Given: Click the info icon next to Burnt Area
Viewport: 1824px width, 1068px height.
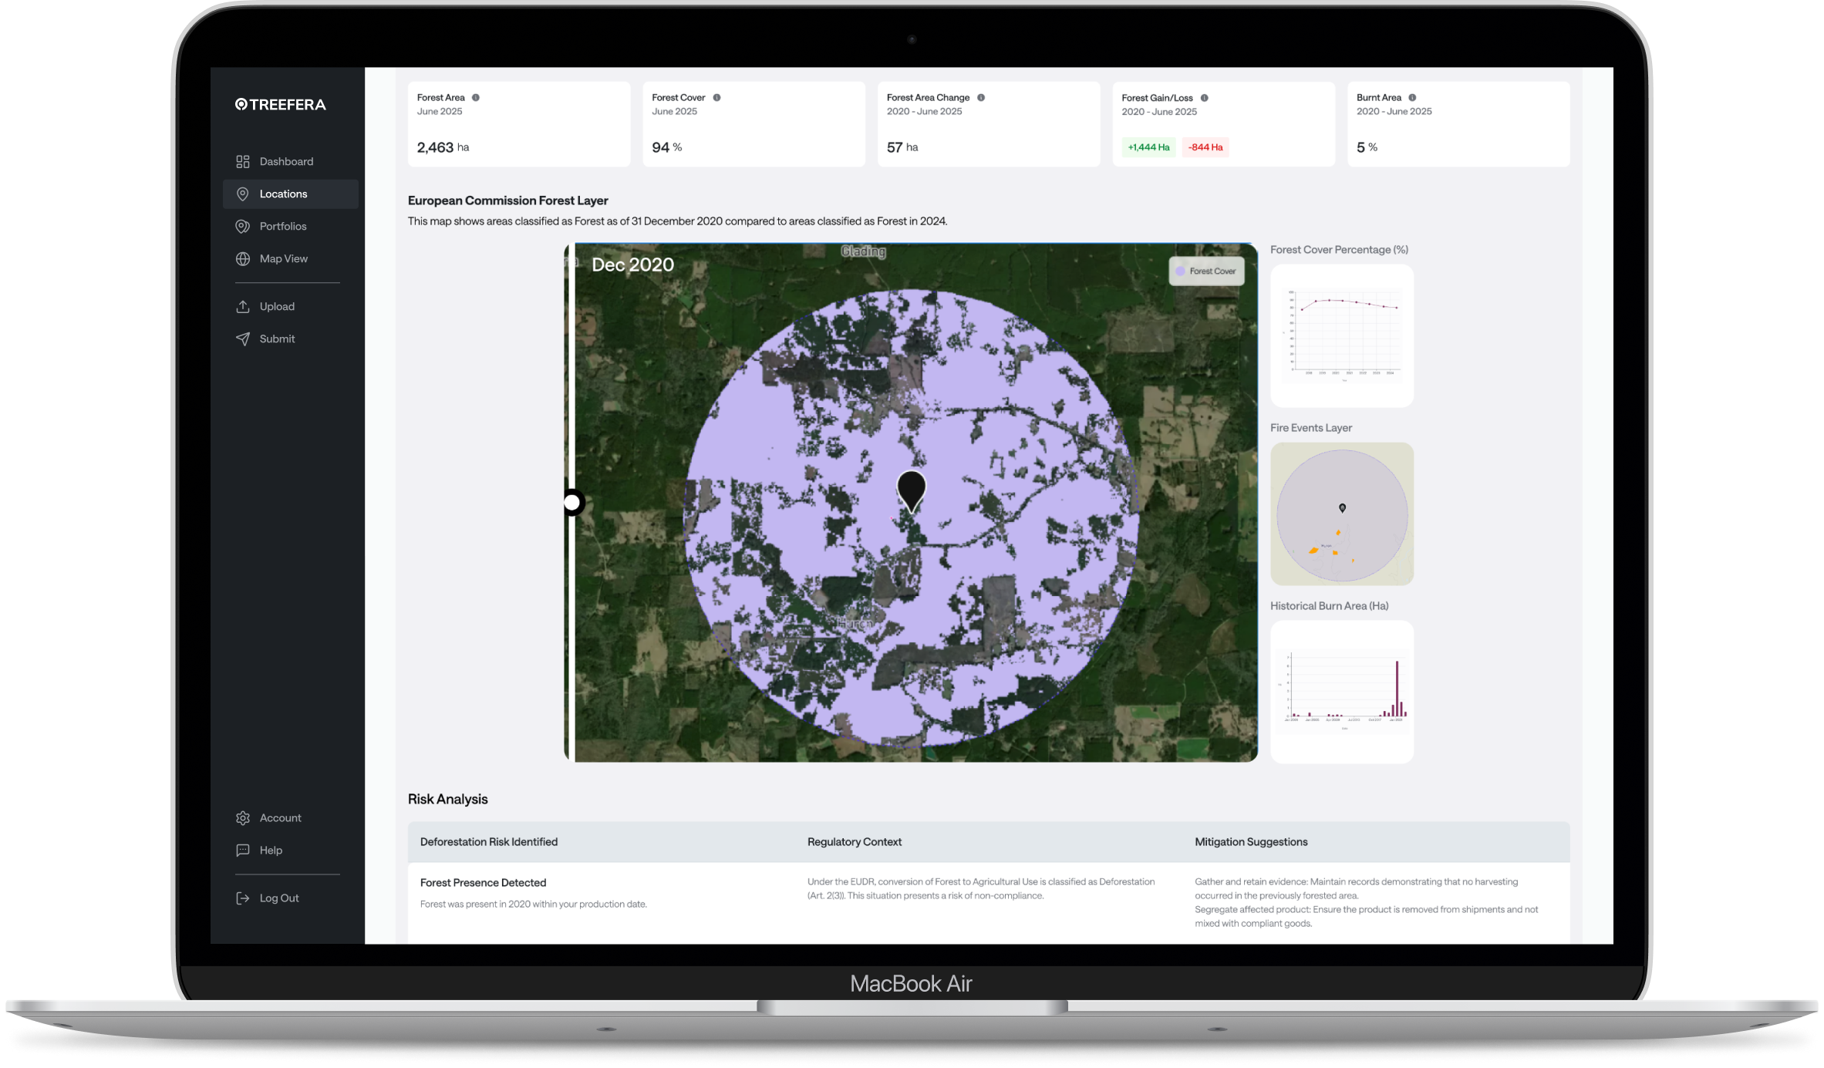Looking at the screenshot, I should coord(1412,98).
